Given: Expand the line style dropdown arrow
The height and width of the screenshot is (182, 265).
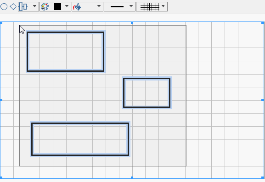Looking at the screenshot, I should tap(131, 6).
